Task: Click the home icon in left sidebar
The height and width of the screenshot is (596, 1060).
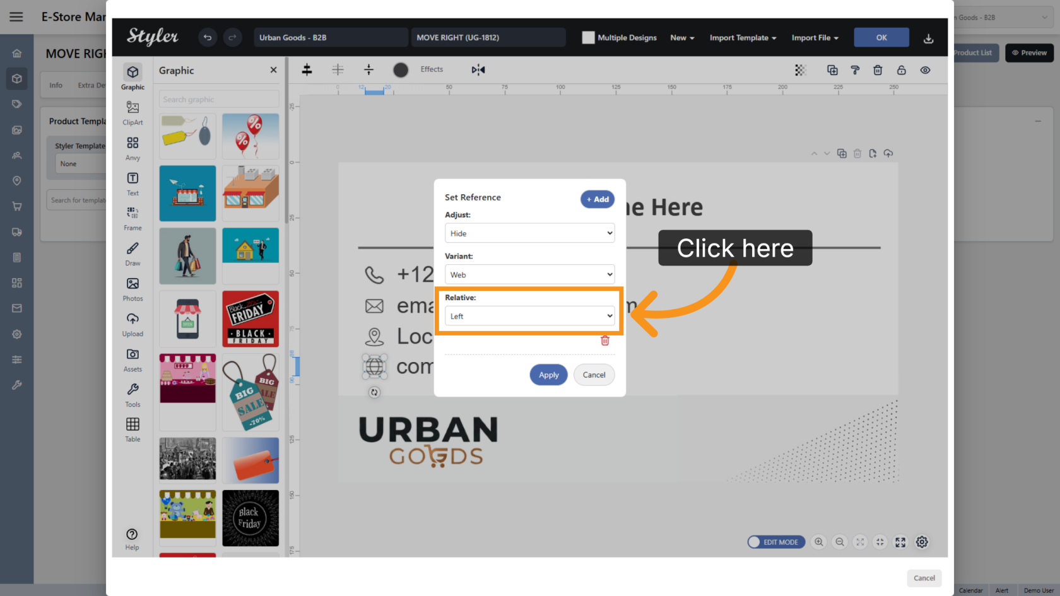Action: pos(17,54)
